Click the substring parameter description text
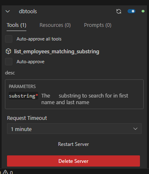 click(85, 99)
